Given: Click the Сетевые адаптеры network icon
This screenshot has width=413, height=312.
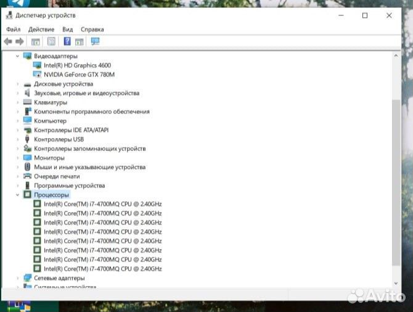Looking at the screenshot, I should [x=27, y=277].
